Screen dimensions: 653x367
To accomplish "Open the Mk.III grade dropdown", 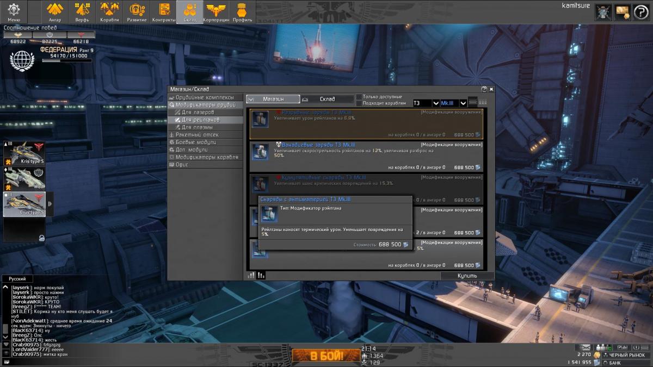I will pos(463,103).
